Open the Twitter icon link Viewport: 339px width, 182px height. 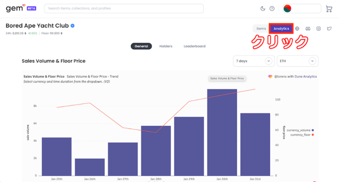[329, 29]
